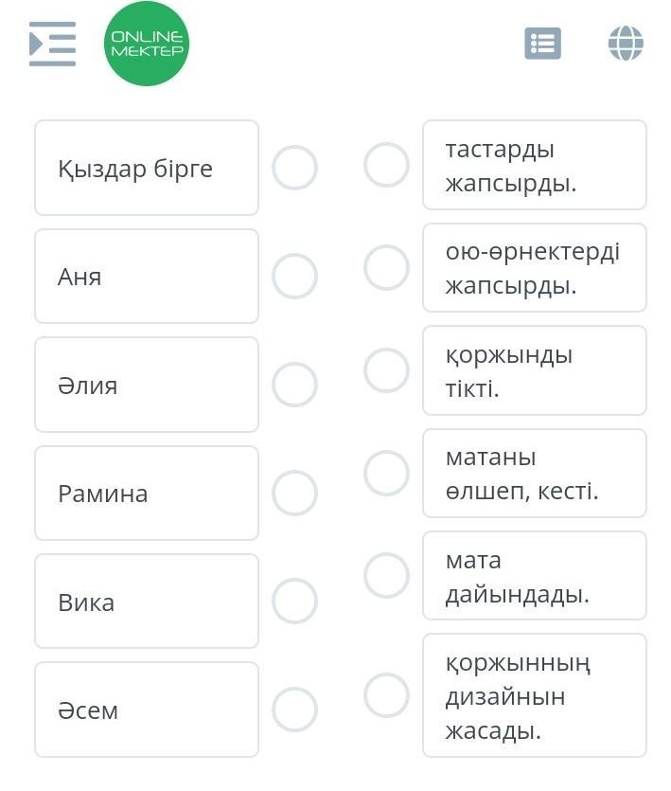
Task: Open the globe language selector
Action: pos(626,44)
